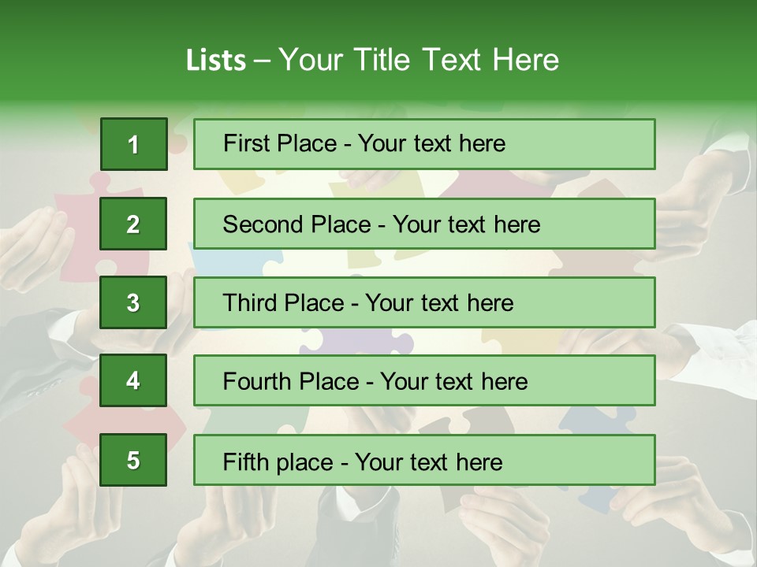Click "Your text here" in the Fifth place row
Viewport: 757px width, 567px height.
tap(428, 461)
